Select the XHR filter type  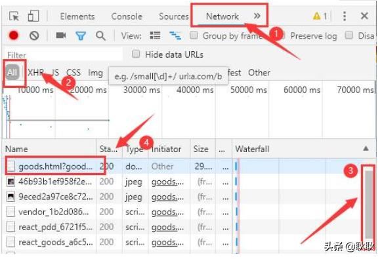coord(36,73)
